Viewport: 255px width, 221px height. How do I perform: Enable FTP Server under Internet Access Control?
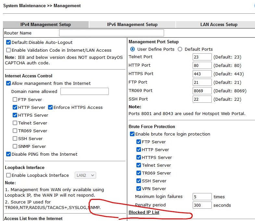pos(15,100)
